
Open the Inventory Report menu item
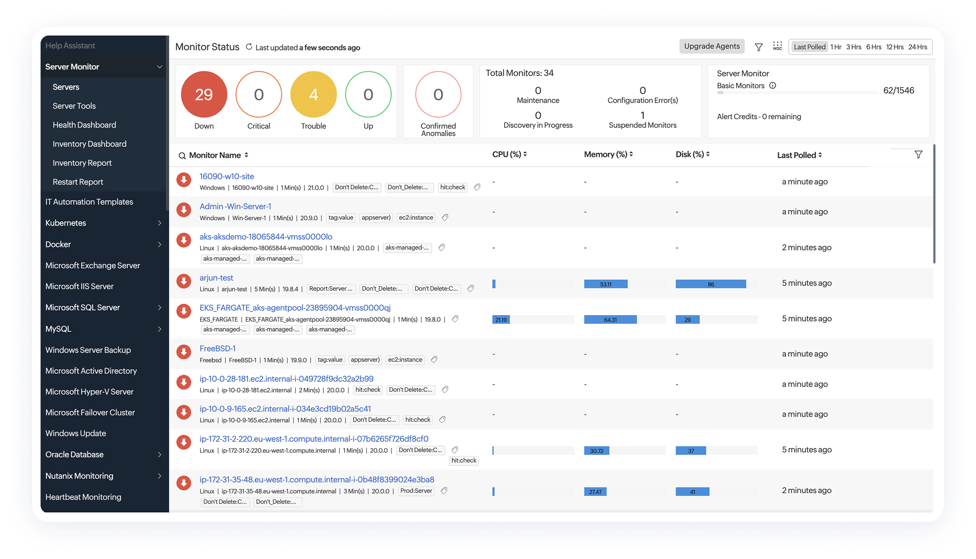(82, 163)
